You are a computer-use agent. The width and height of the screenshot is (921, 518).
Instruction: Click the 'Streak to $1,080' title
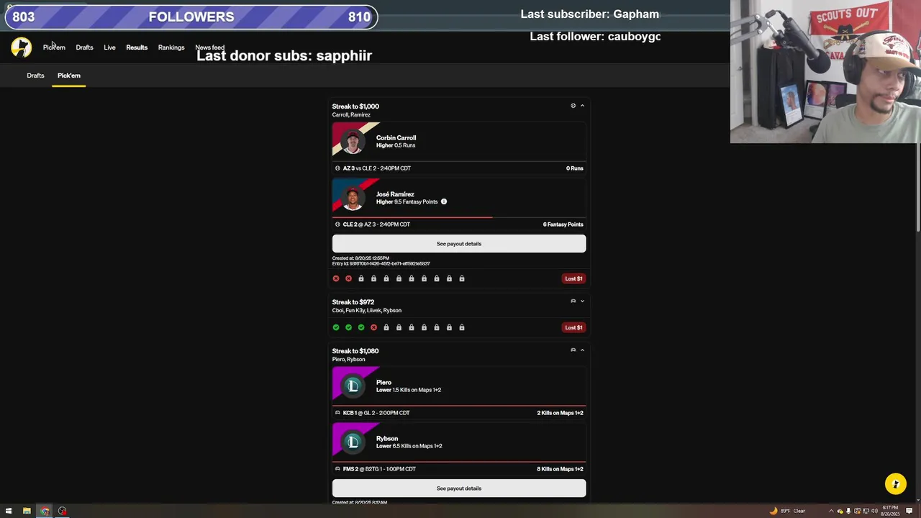355,351
